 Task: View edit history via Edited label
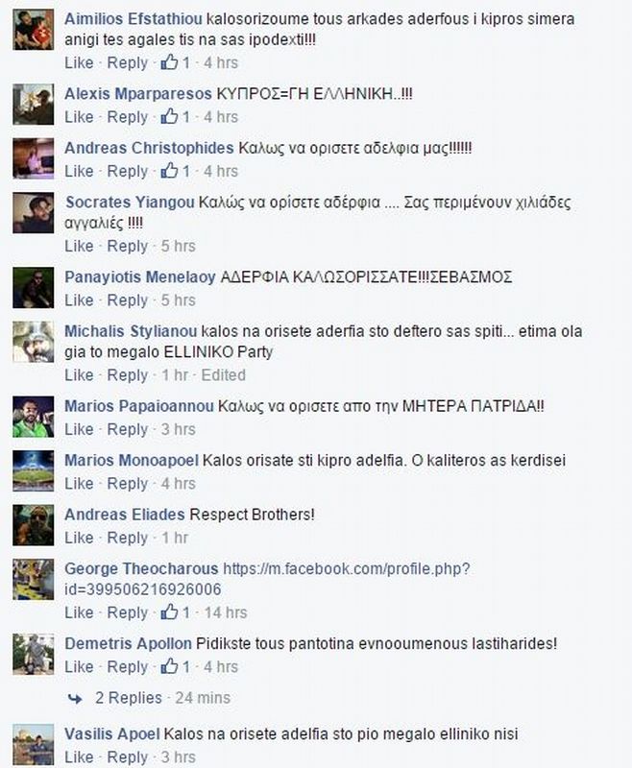tap(224, 375)
